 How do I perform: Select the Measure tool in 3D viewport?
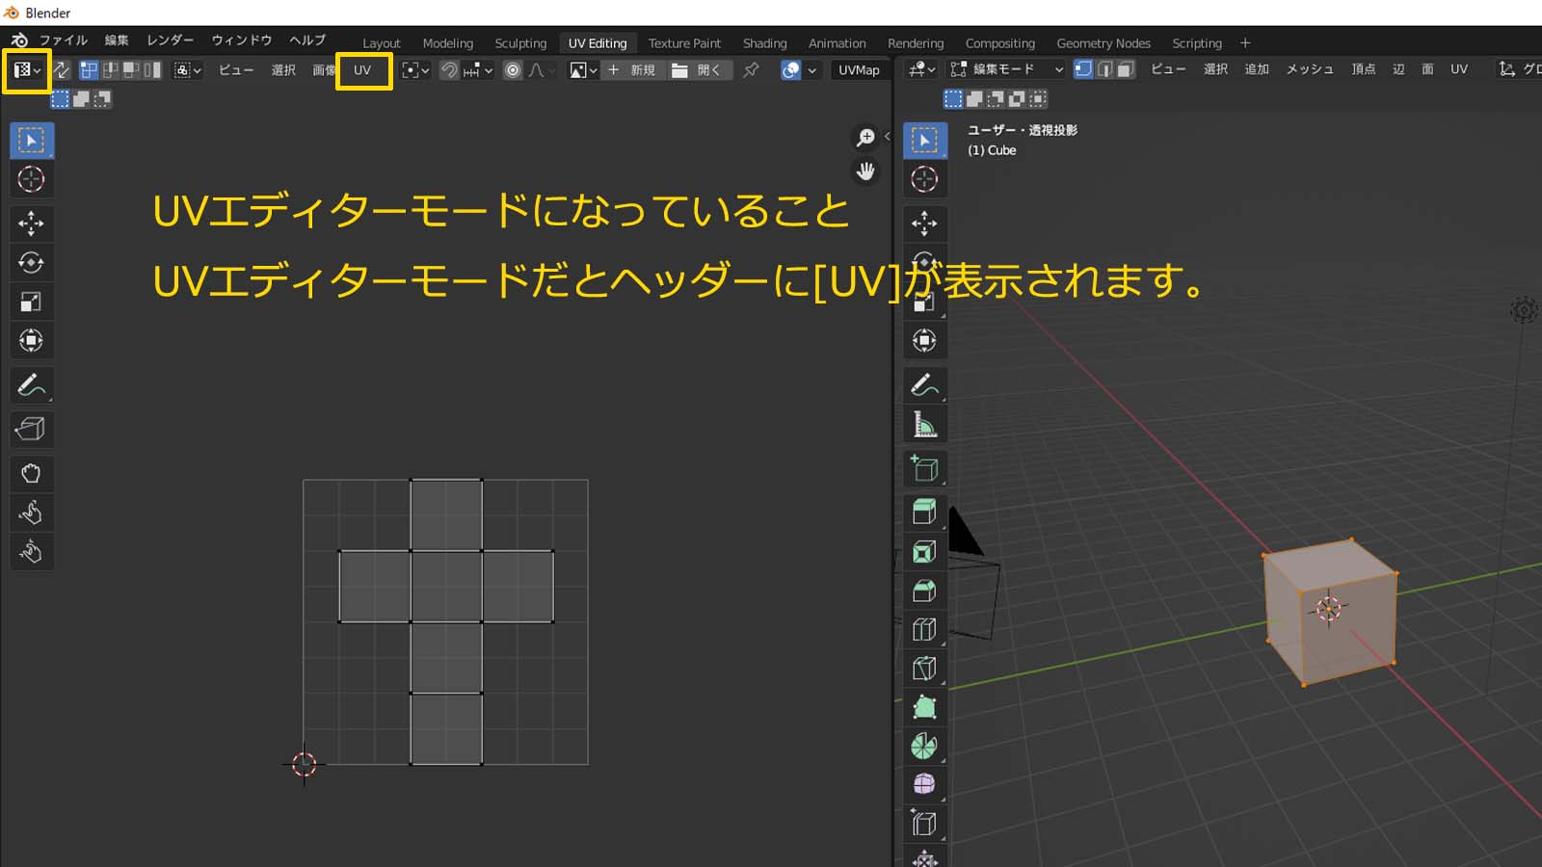click(924, 424)
